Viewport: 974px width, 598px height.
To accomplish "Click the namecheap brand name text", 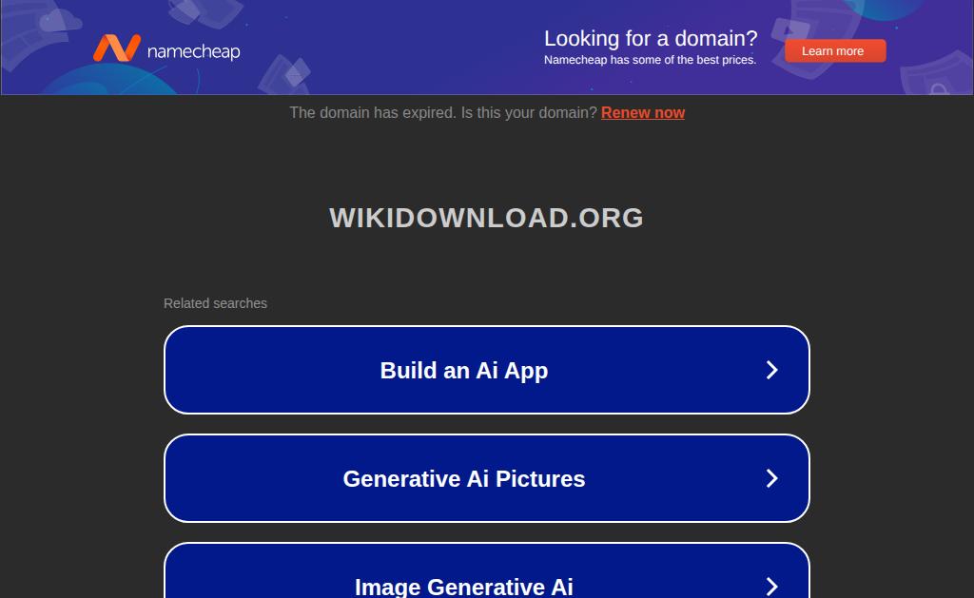I will pyautogui.click(x=194, y=51).
